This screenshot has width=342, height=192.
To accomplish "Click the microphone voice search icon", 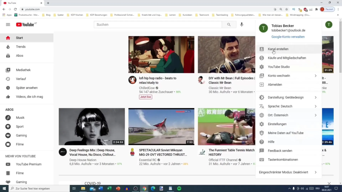I will [x=242, y=25].
